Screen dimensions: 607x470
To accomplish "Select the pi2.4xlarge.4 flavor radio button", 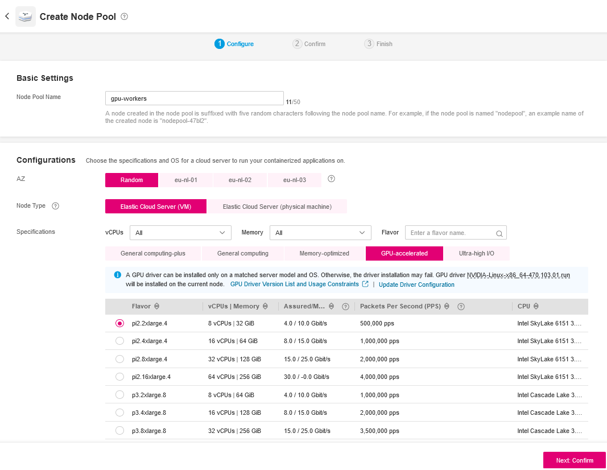I will 119,341.
